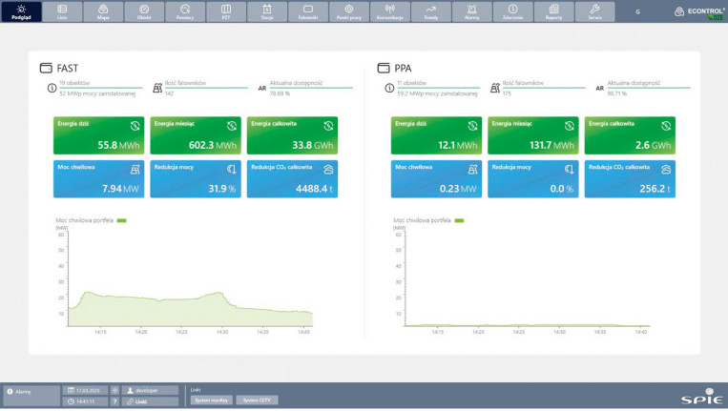The height and width of the screenshot is (411, 728).
Task: Click the Stacje toolbar icon
Action: point(267,11)
